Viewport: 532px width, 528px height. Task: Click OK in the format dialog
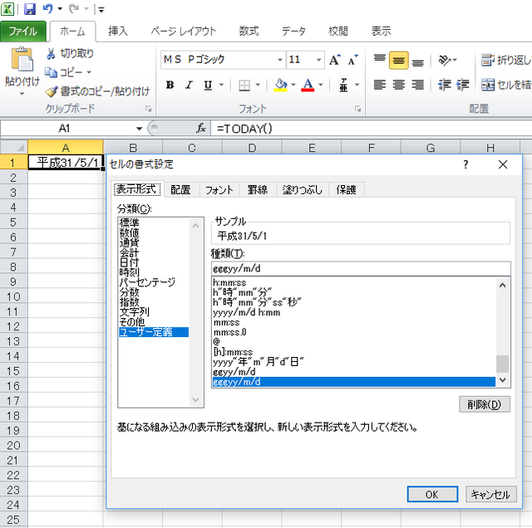click(432, 495)
